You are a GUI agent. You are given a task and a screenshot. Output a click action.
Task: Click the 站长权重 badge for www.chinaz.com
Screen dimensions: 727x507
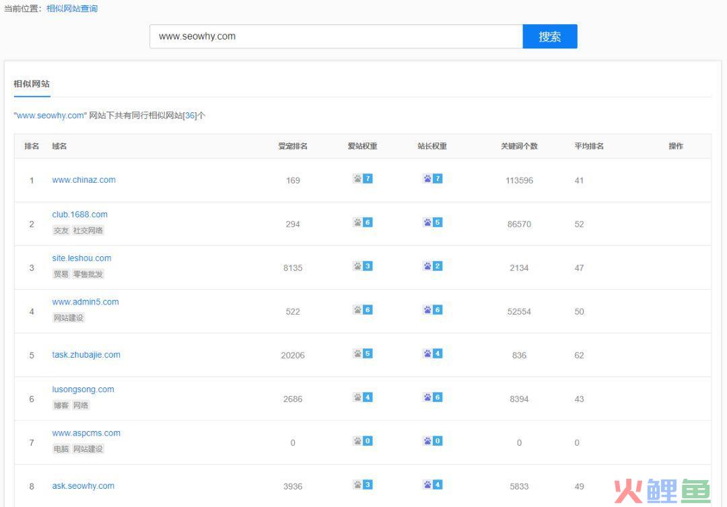(433, 179)
